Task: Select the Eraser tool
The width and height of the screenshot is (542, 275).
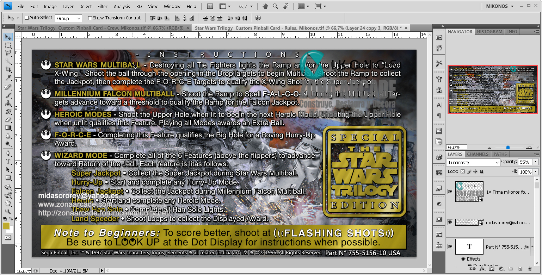Action: coord(8,120)
